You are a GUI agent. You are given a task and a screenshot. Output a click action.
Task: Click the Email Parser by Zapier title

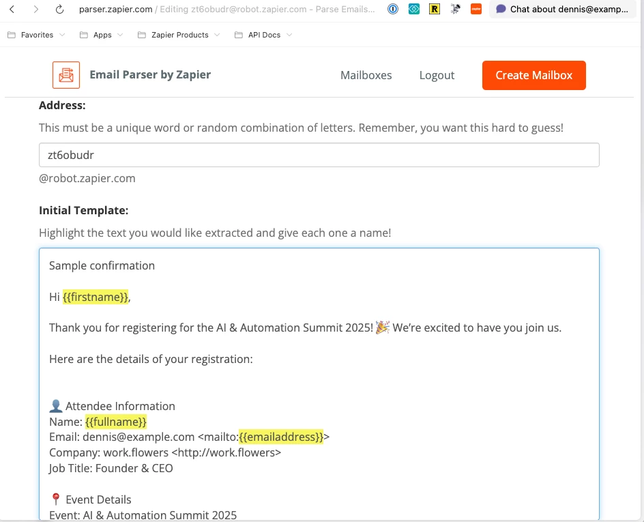tap(150, 75)
